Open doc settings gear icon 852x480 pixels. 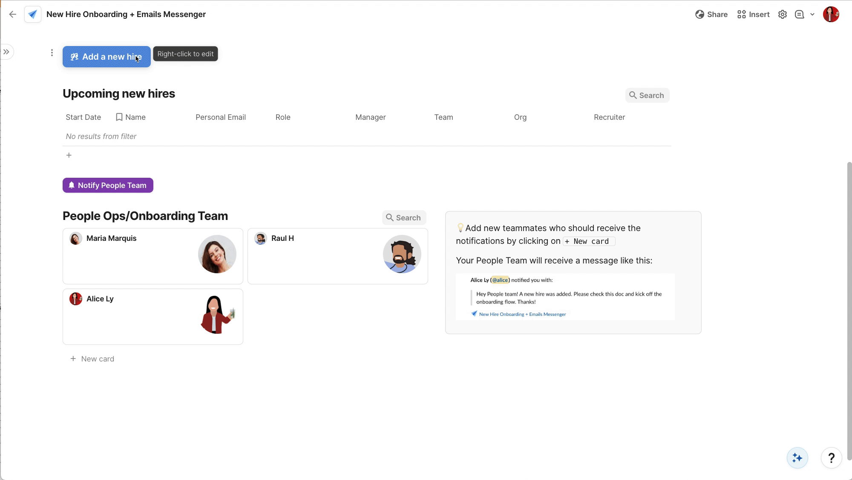tap(782, 14)
